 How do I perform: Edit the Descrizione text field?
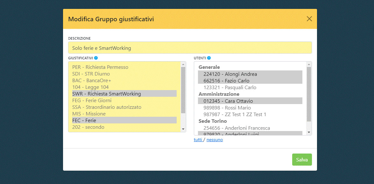[x=190, y=48]
